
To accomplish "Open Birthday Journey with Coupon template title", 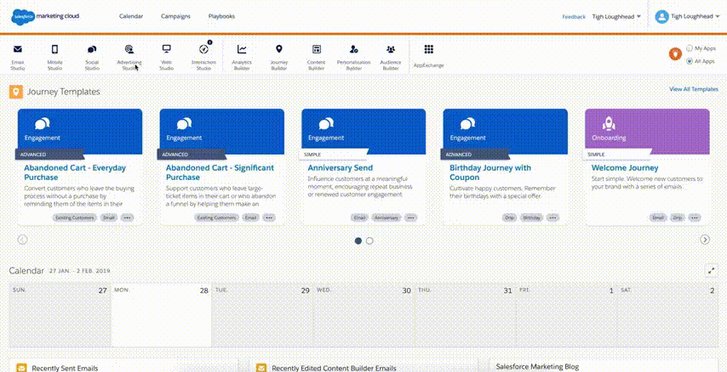I will 490,172.
